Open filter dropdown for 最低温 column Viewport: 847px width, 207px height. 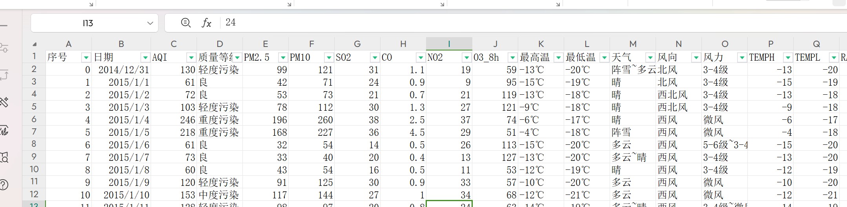(x=604, y=58)
